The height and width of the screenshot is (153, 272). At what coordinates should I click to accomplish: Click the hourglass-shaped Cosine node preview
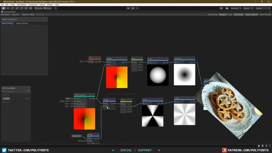[x=153, y=116]
